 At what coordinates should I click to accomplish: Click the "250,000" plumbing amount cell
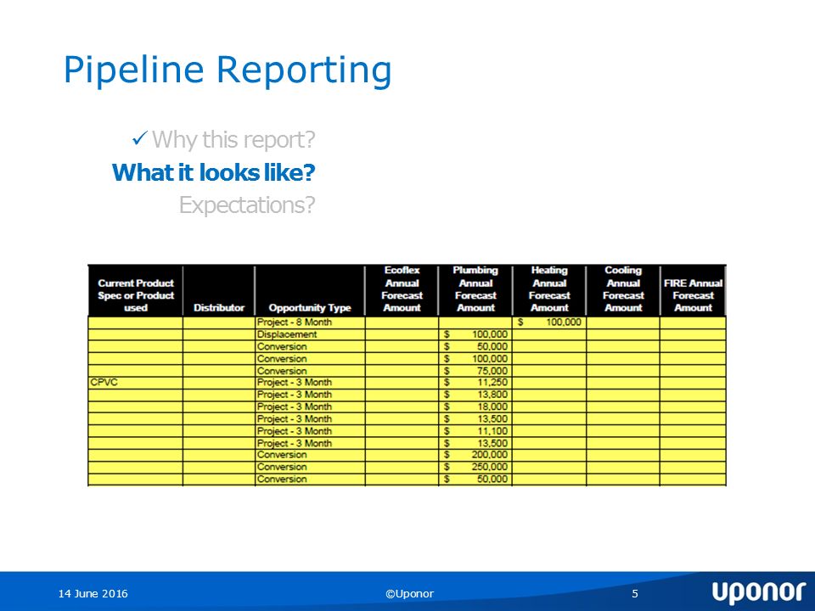(475, 467)
